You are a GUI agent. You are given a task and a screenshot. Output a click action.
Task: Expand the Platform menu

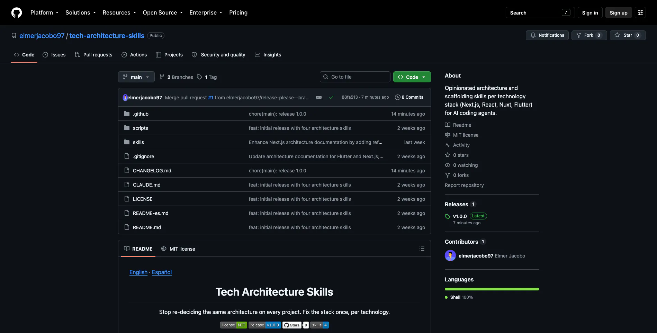click(44, 12)
